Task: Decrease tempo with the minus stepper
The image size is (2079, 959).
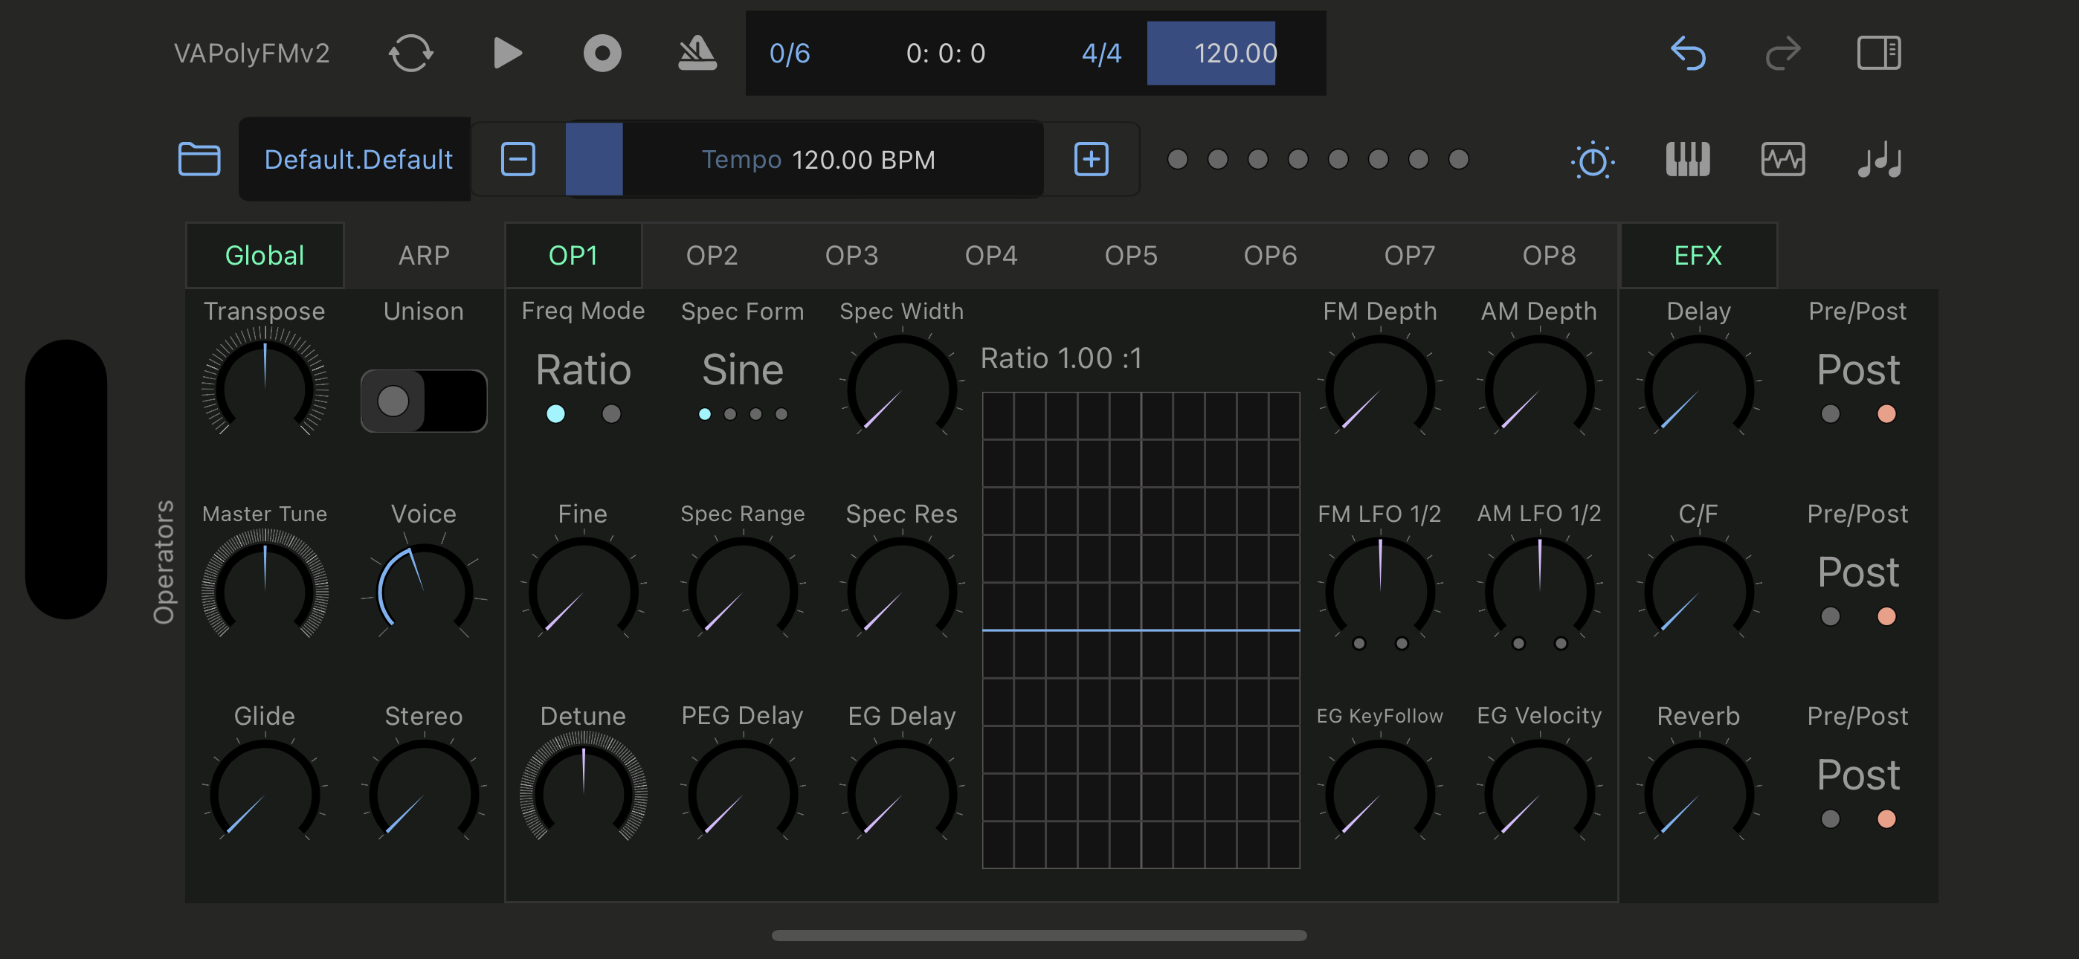Action: [x=518, y=159]
